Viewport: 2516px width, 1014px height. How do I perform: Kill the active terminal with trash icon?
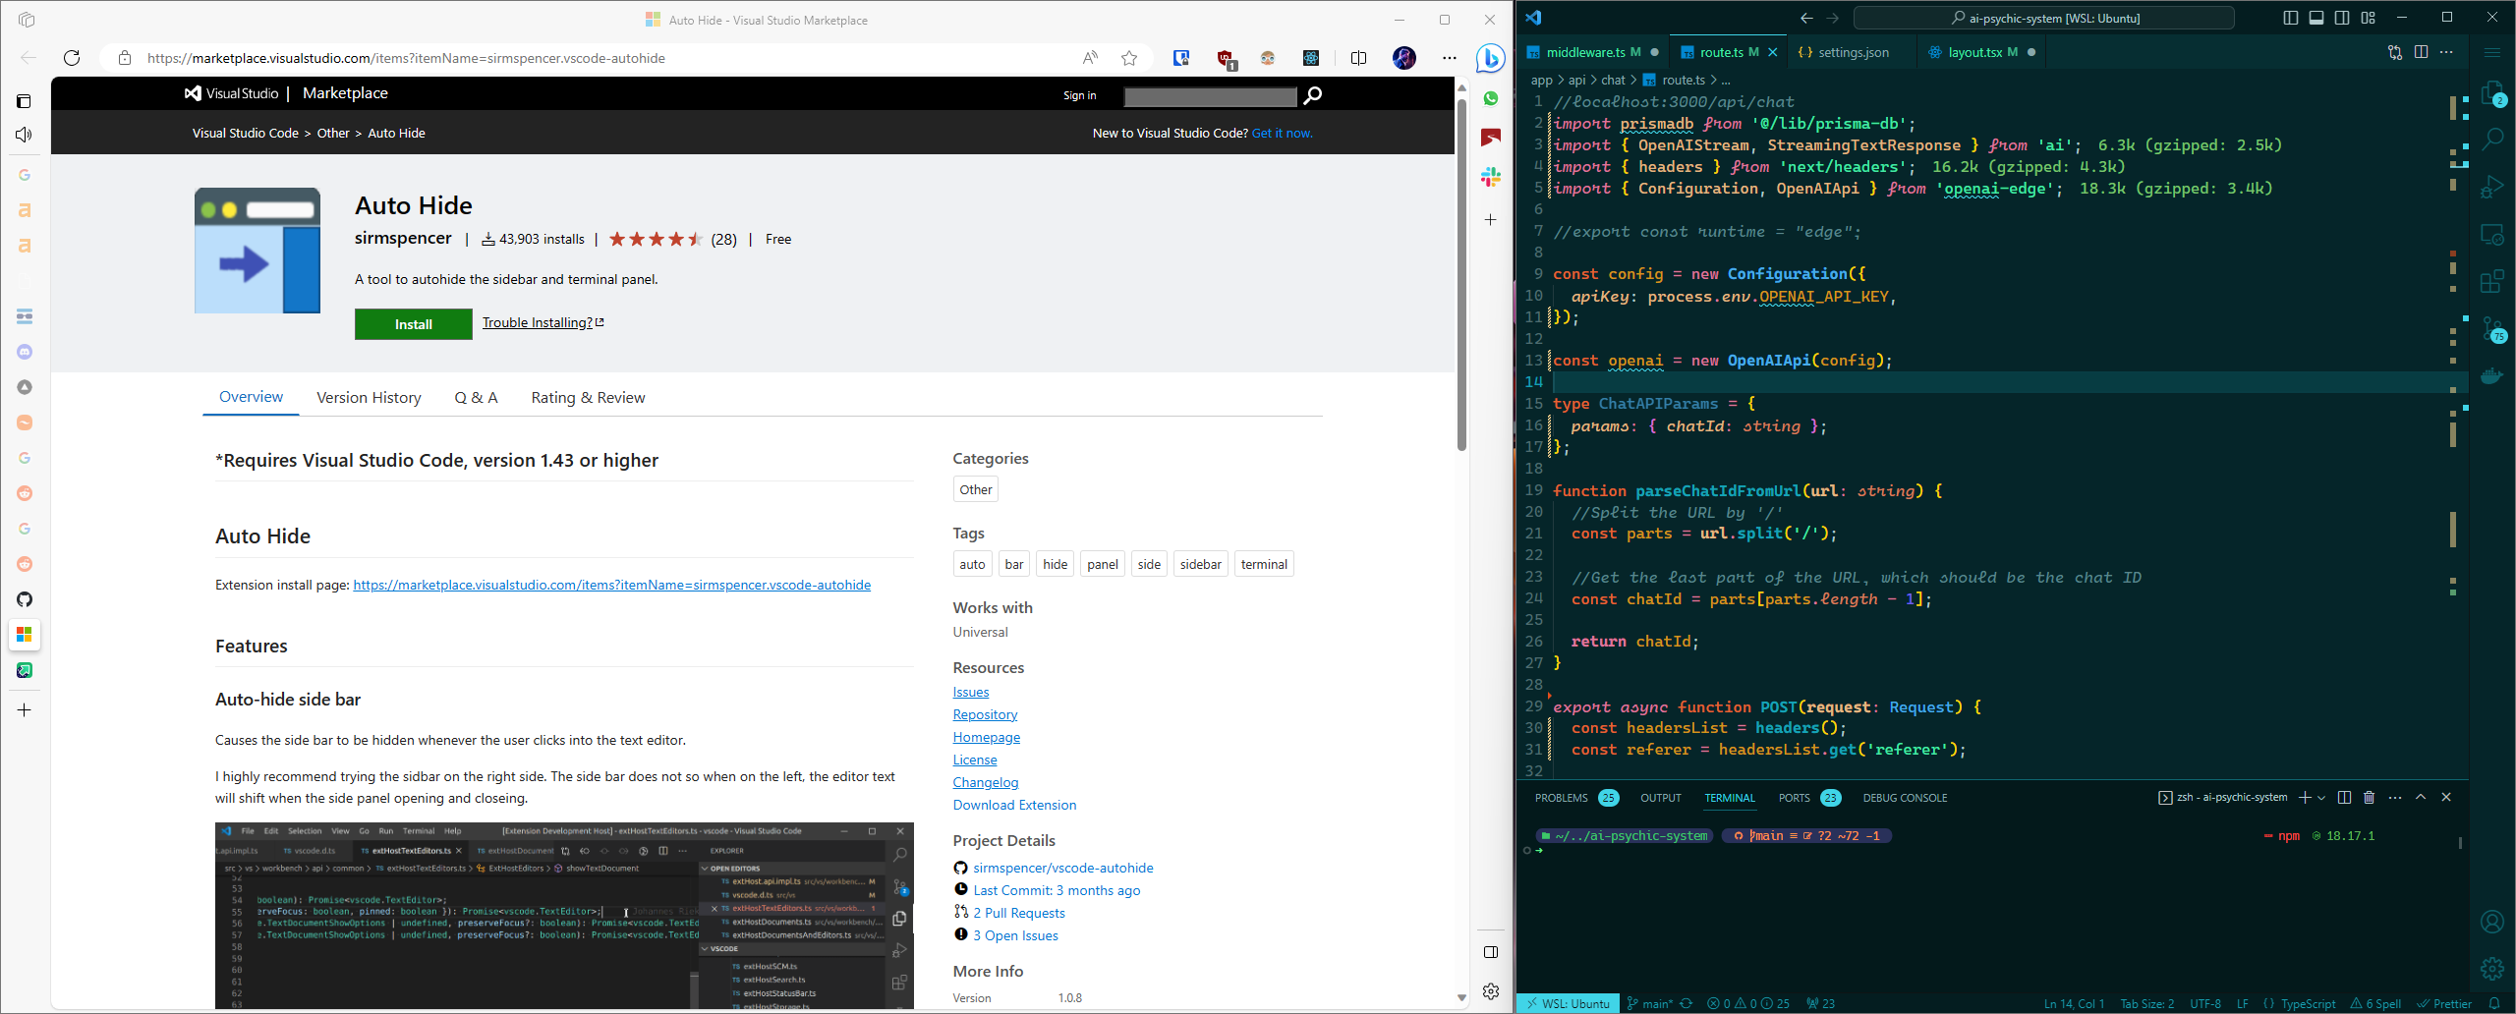pyautogui.click(x=2369, y=797)
